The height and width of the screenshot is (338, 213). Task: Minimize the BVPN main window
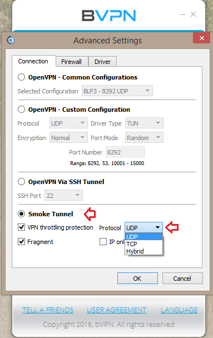(182, 14)
